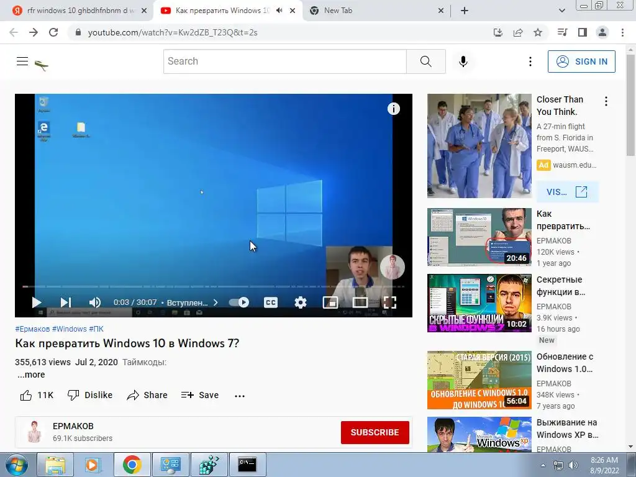Image resolution: width=636 pixels, height=477 pixels.
Task: Skip to the next video
Action: 66,302
